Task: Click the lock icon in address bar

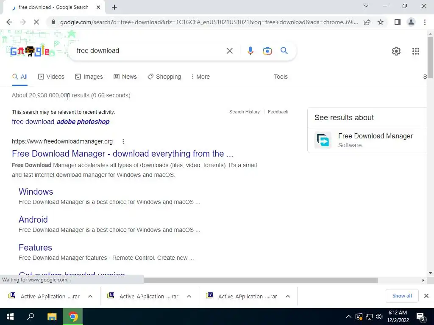Action: [x=53, y=22]
